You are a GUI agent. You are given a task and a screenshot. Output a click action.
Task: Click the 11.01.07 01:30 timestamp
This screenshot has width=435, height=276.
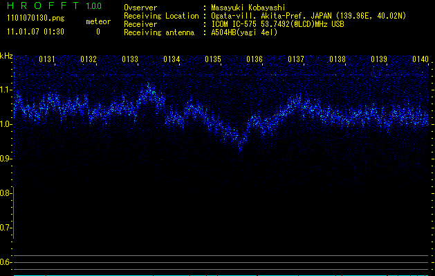click(x=35, y=32)
